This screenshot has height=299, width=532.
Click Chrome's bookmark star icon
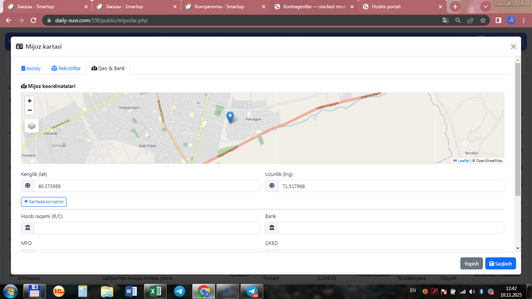(x=483, y=20)
